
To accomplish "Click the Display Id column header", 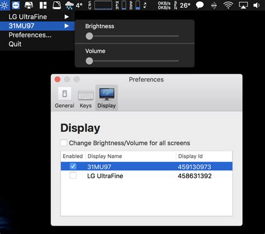I will [204, 156].
